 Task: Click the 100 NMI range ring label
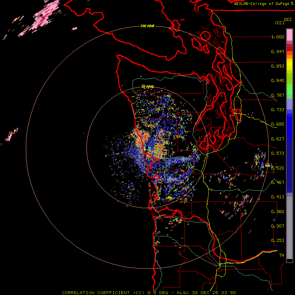[x=147, y=26]
